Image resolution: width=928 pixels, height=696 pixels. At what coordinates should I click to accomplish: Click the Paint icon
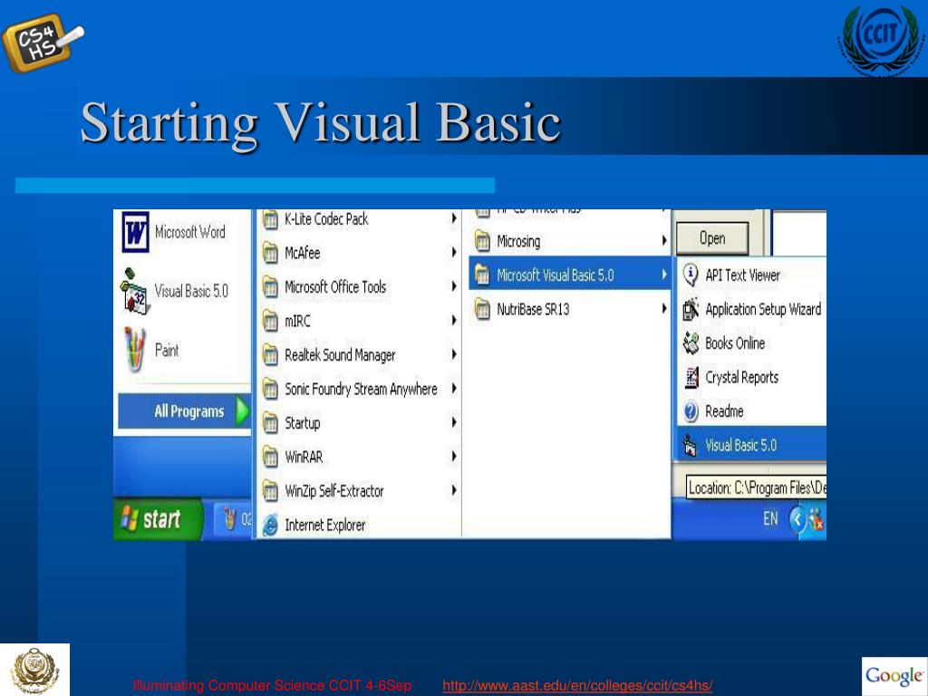[x=135, y=349]
